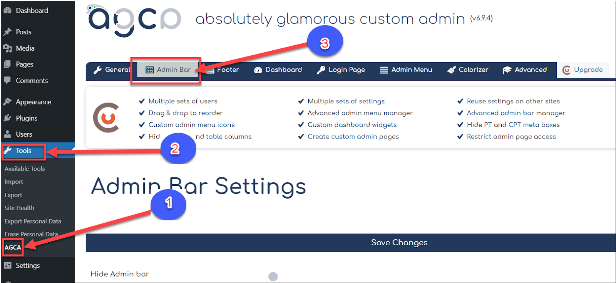Click 'Multiple sets of settings' text

[346, 101]
